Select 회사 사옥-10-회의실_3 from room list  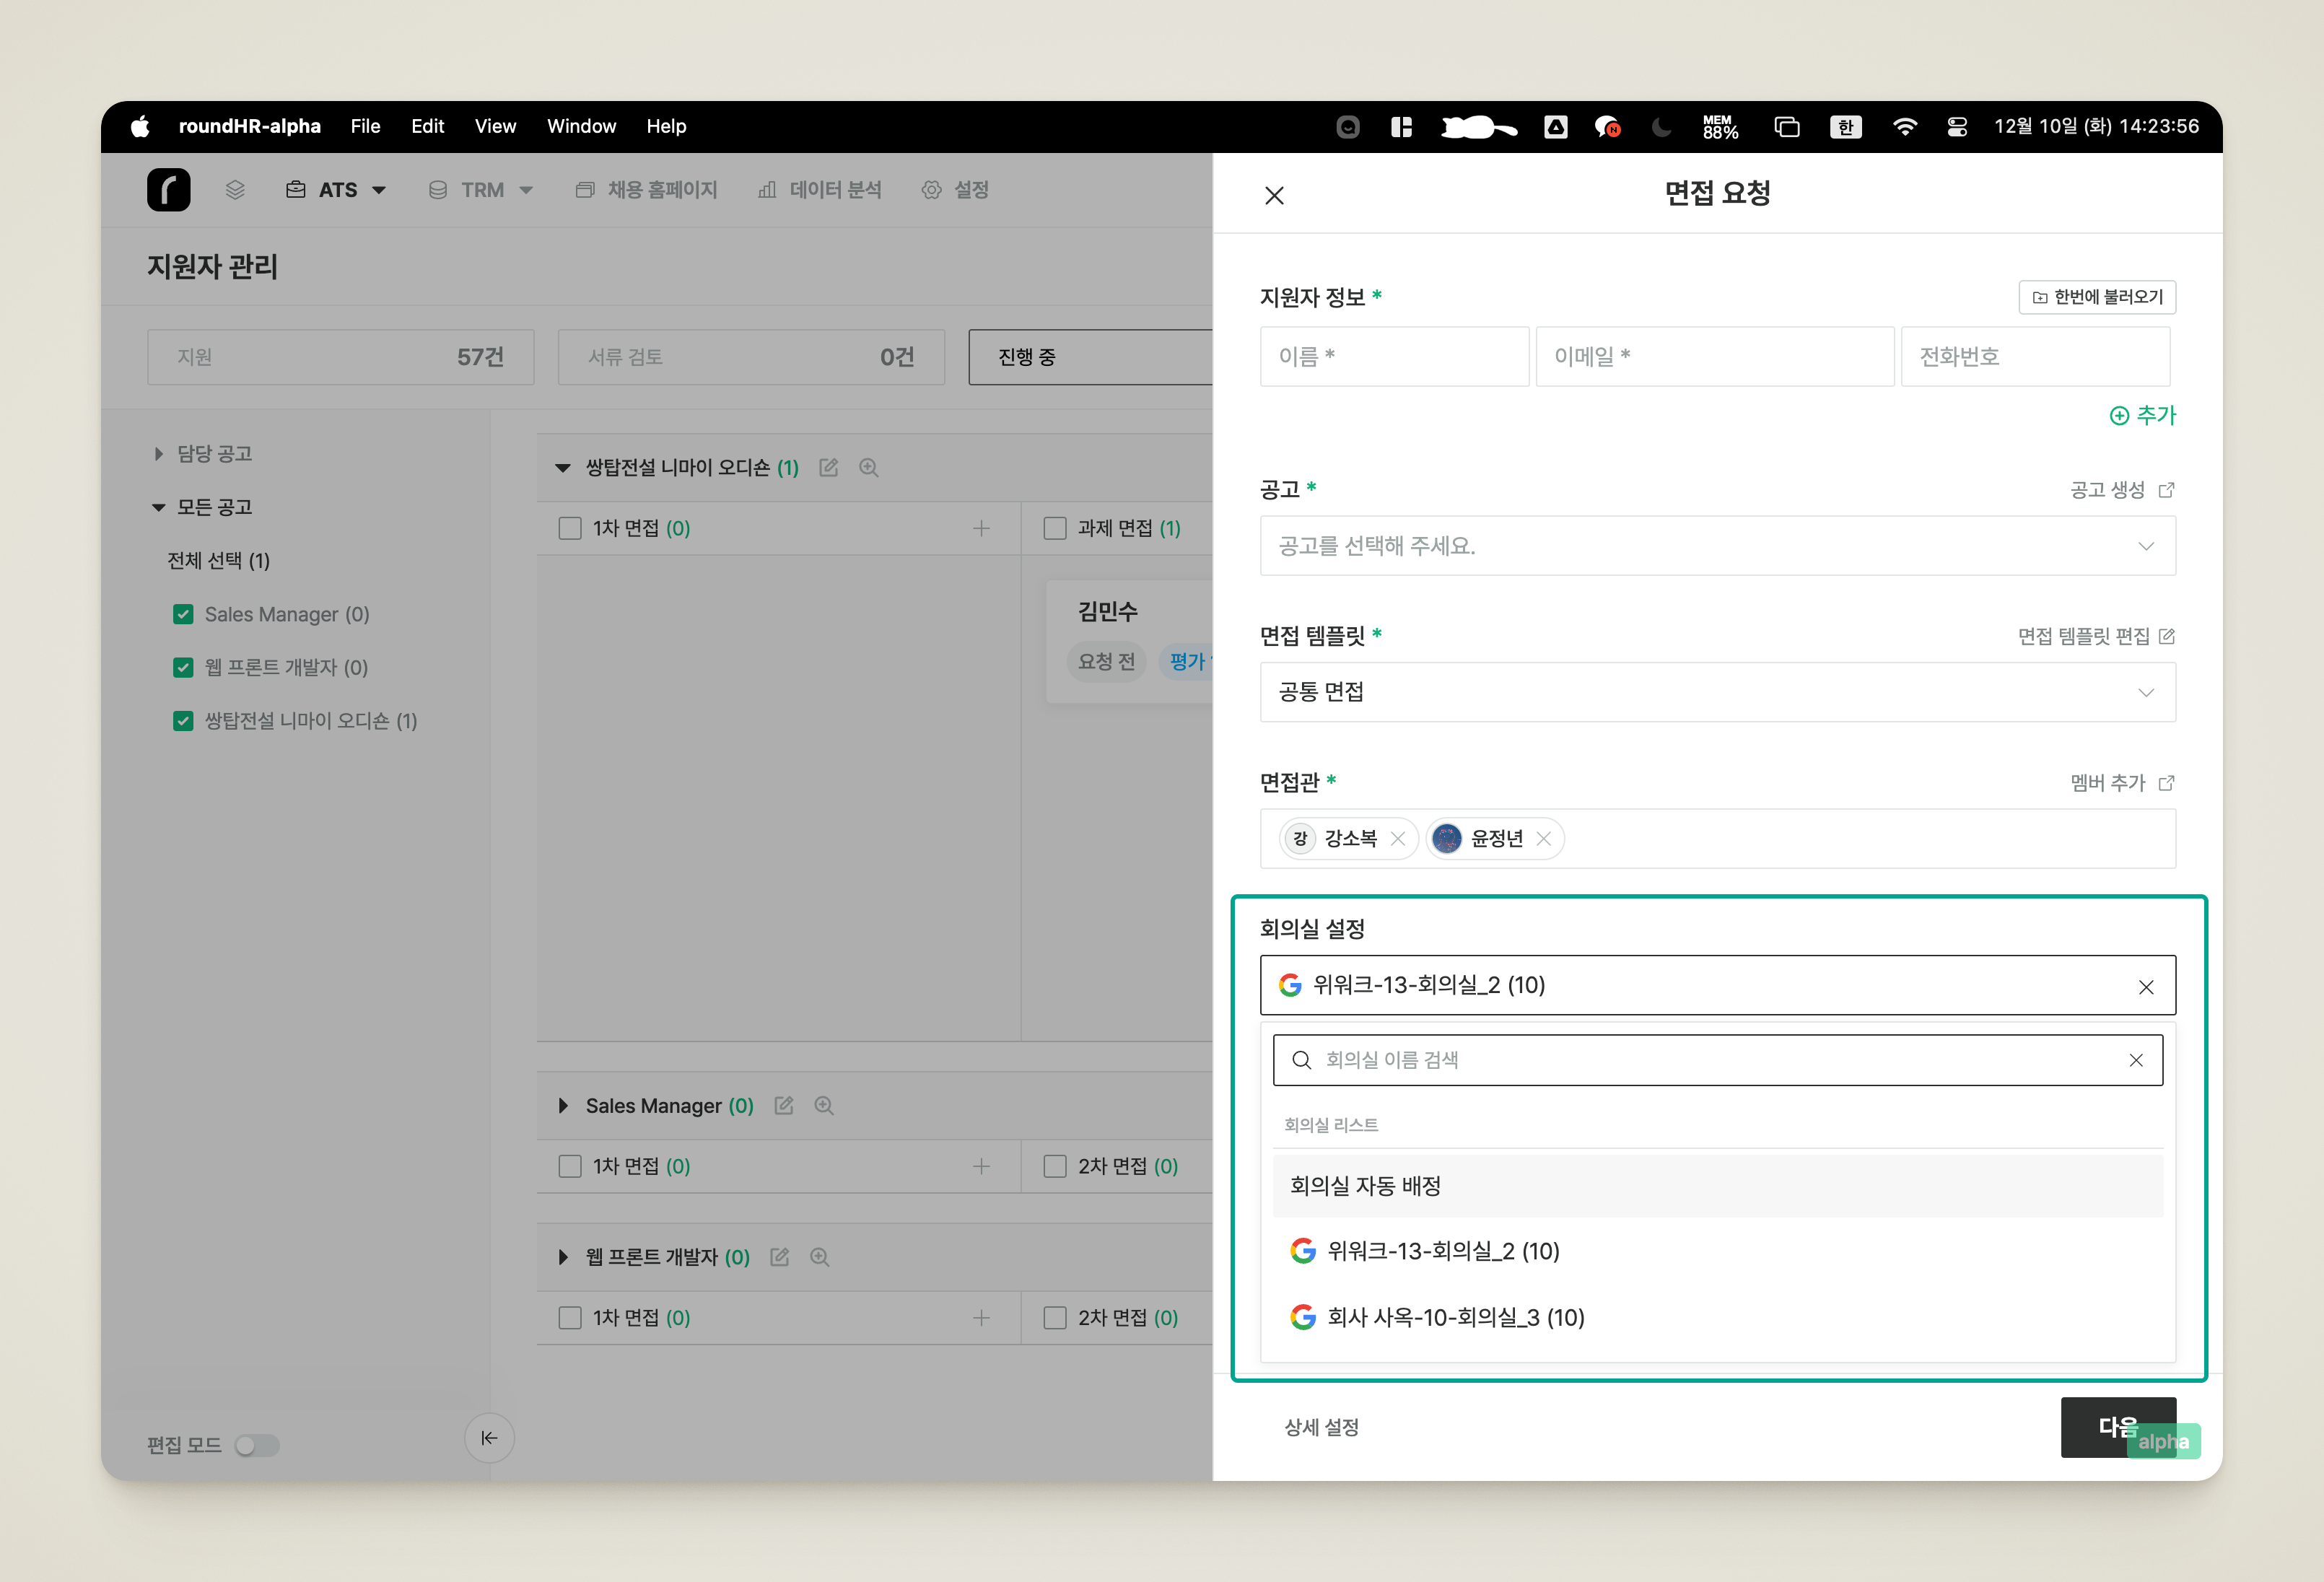point(1717,1317)
